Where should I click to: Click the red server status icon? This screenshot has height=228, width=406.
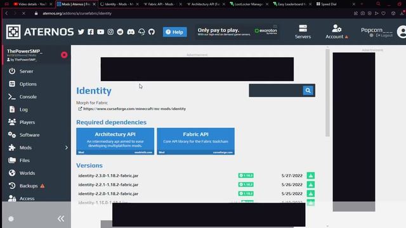pyautogui.click(x=64, y=55)
